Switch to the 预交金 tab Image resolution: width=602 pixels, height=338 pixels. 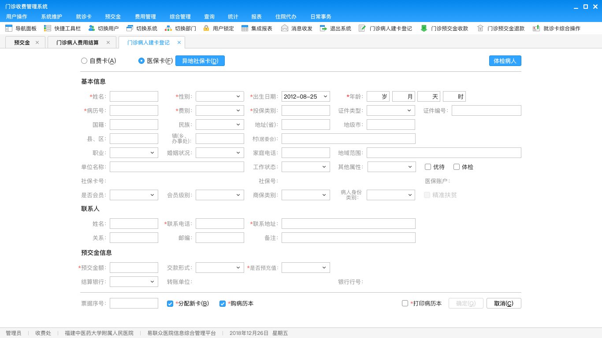point(25,42)
